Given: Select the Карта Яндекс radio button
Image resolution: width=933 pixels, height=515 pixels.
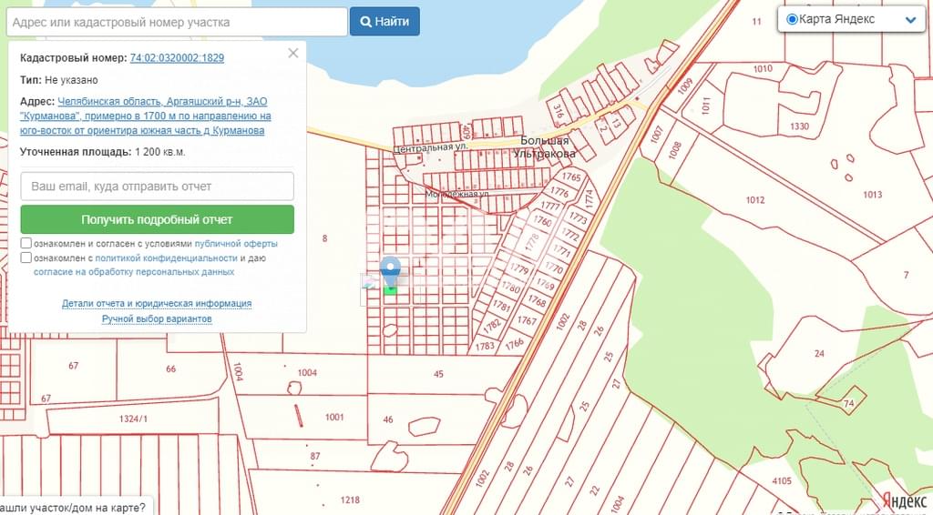Looking at the screenshot, I should point(792,19).
